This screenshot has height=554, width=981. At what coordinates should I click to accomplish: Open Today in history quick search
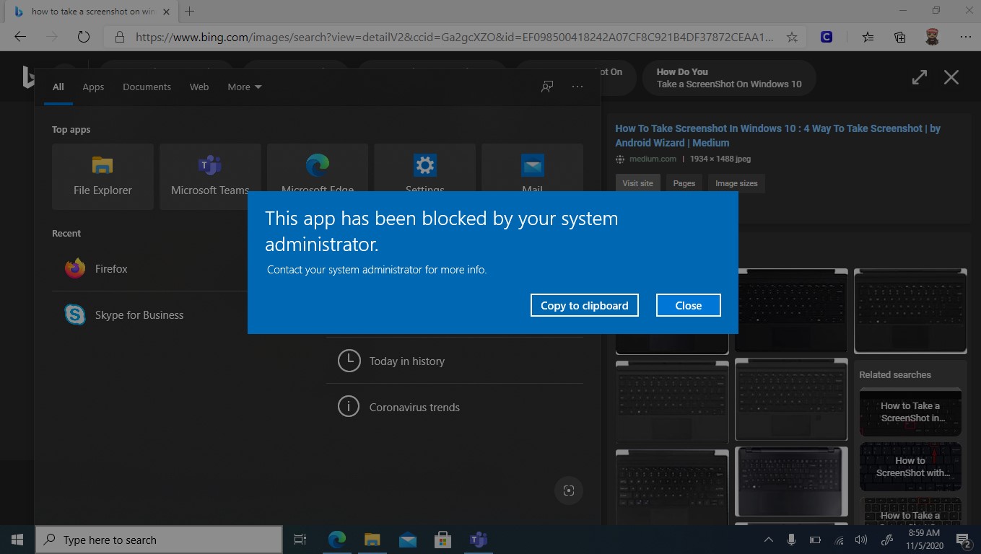(455, 361)
